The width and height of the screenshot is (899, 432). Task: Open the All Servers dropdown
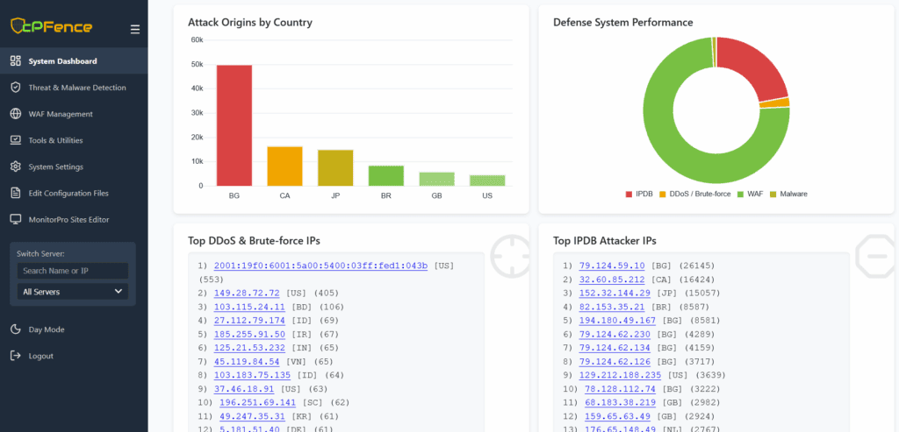[73, 291]
